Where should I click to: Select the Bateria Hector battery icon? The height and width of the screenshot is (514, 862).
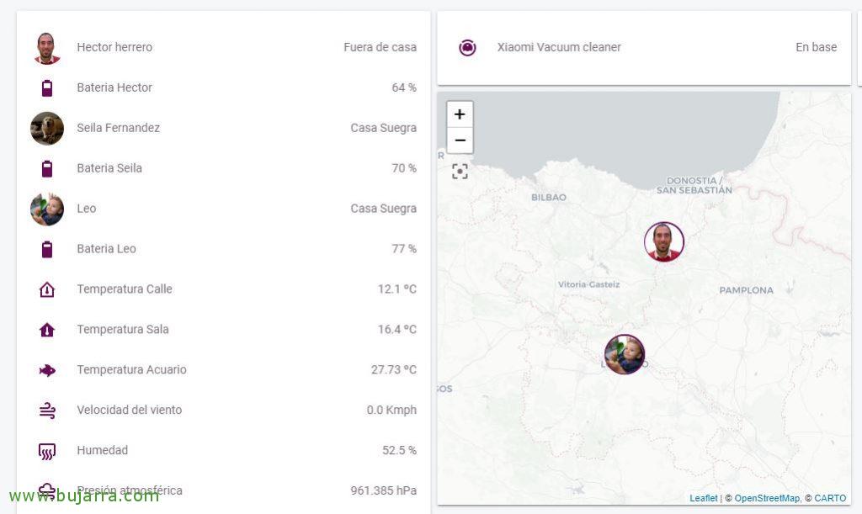47,87
